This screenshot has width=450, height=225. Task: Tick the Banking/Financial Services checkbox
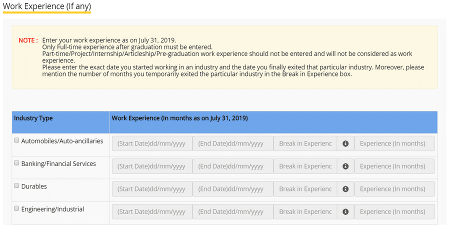coord(16,163)
